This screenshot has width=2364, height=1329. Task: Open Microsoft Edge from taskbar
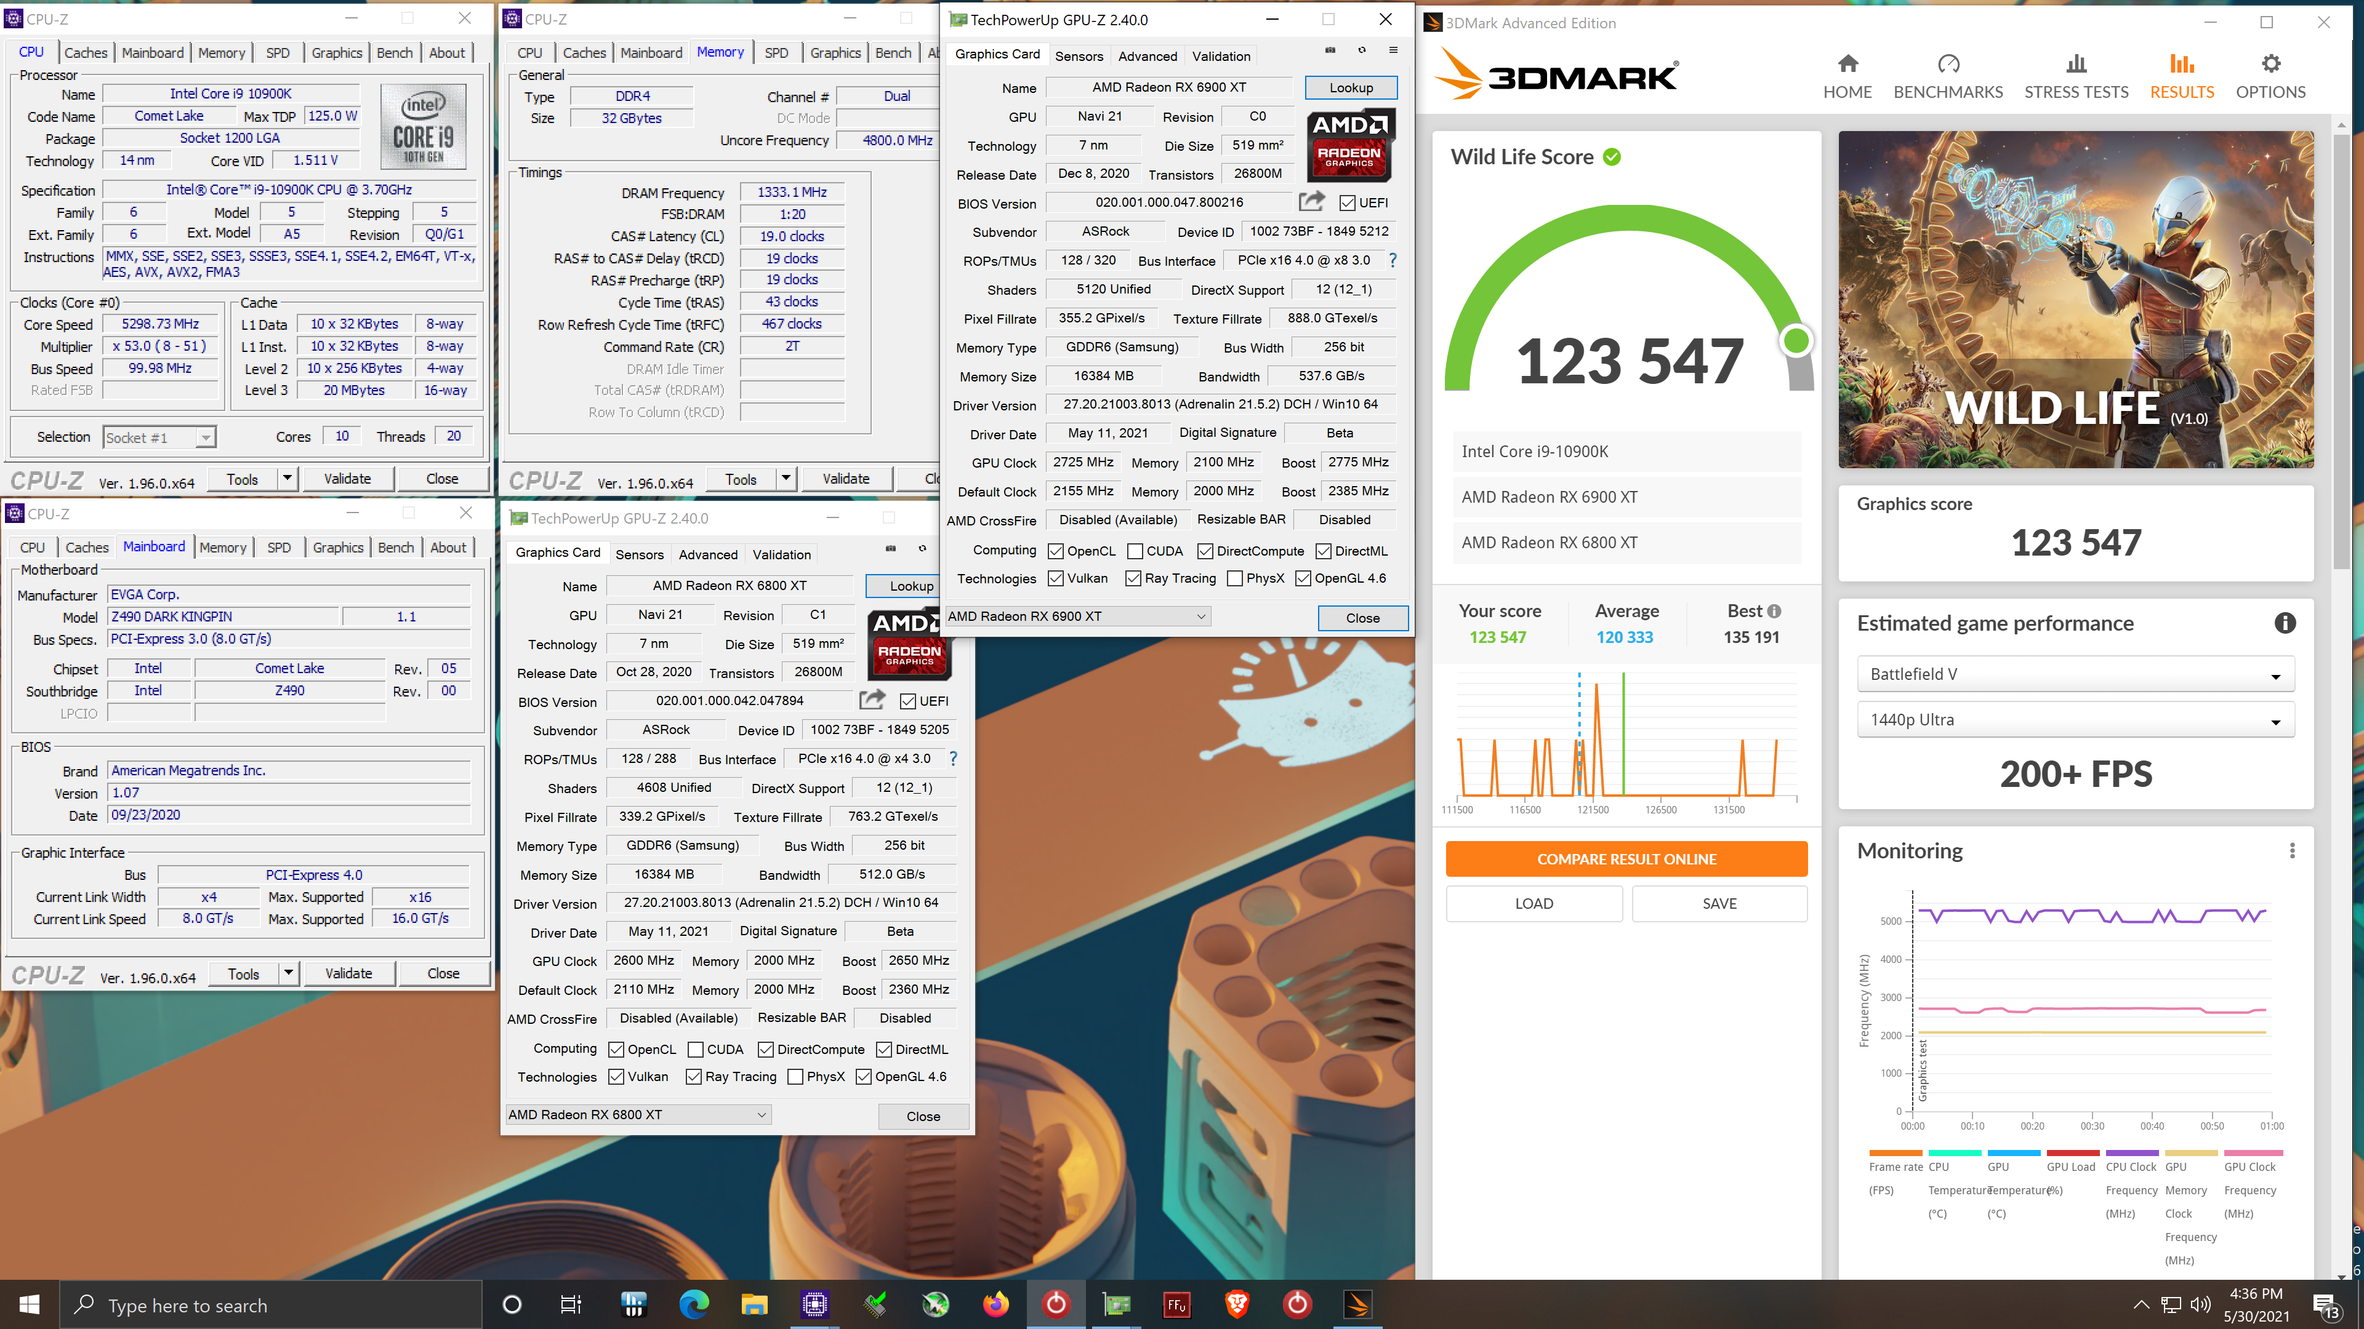coord(694,1304)
